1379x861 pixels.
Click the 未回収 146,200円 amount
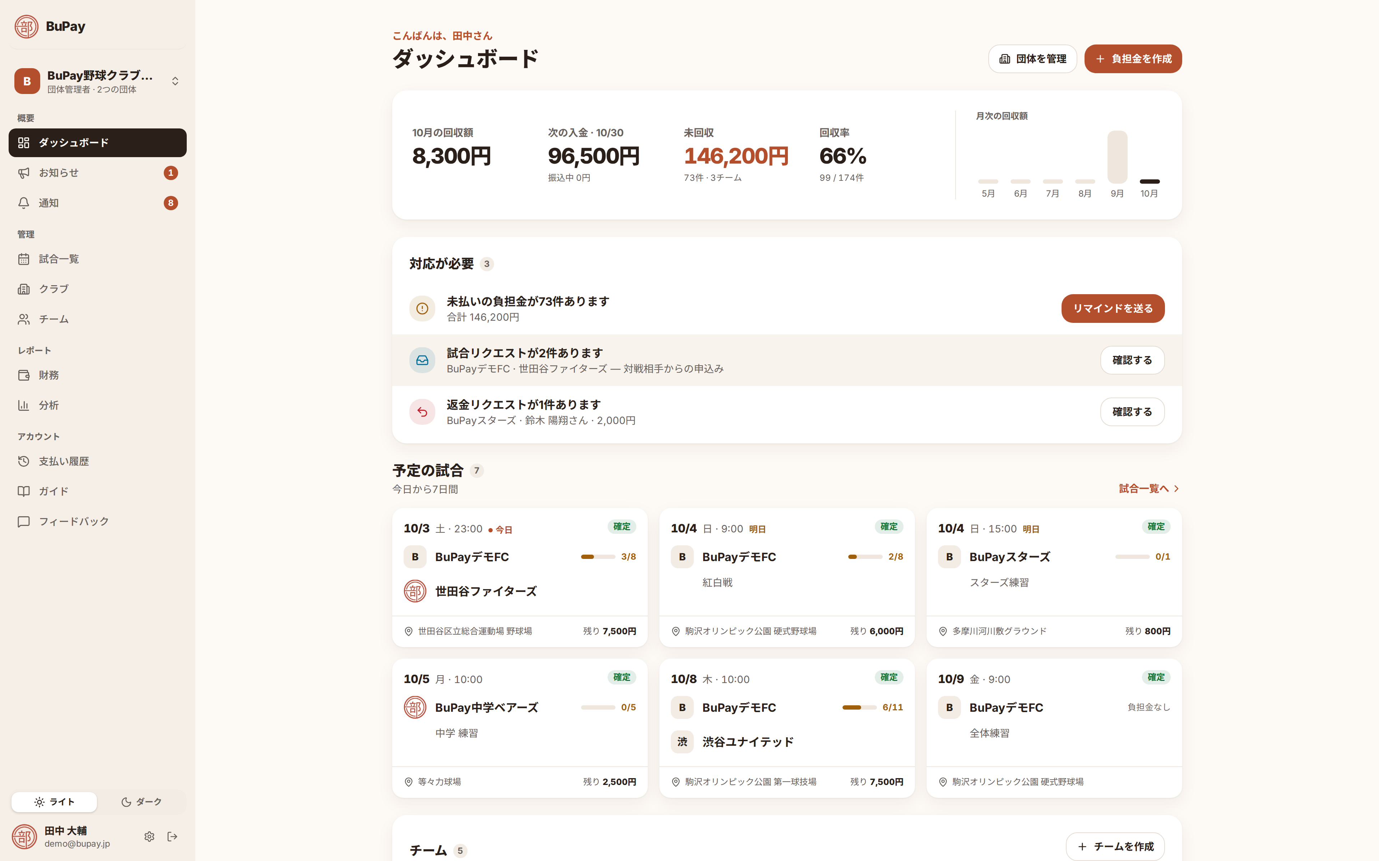tap(736, 156)
